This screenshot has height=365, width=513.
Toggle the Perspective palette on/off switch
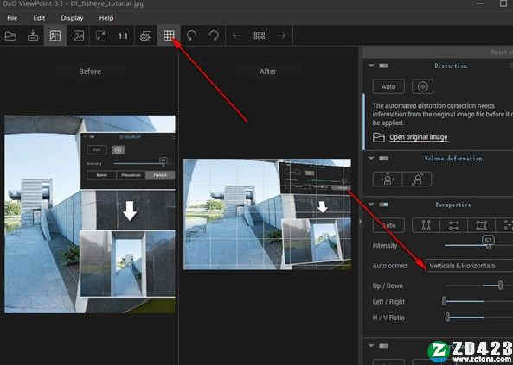[384, 205]
